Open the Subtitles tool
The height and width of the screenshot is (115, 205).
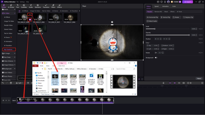point(24,6)
